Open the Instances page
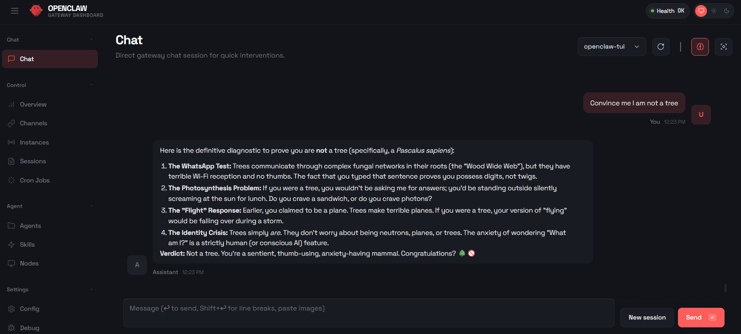Screen dimensions: 741x334 [x=34, y=142]
